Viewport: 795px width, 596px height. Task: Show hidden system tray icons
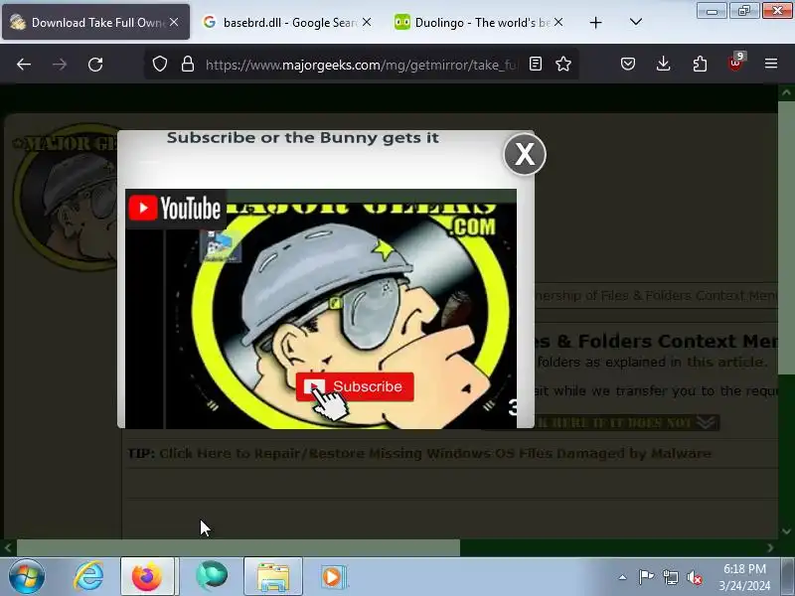[622, 577]
